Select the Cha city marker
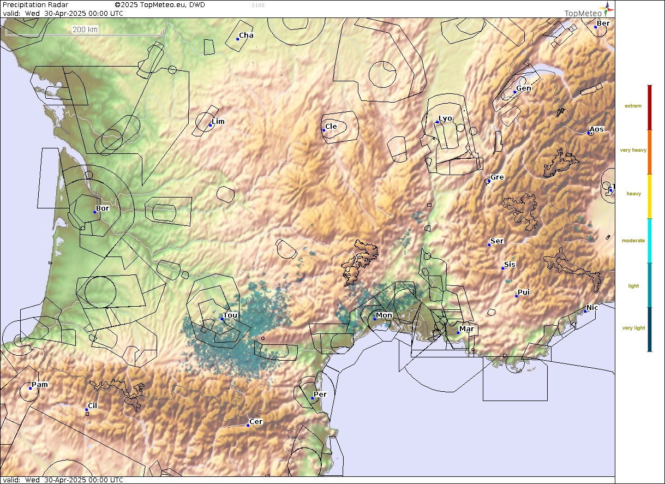Viewport: 665px width, 484px height. tap(238, 39)
